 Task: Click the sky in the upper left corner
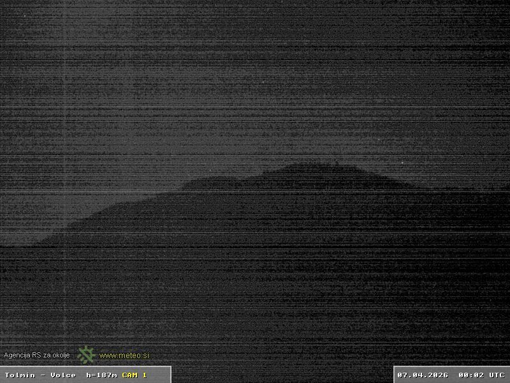[x=38, y=32]
